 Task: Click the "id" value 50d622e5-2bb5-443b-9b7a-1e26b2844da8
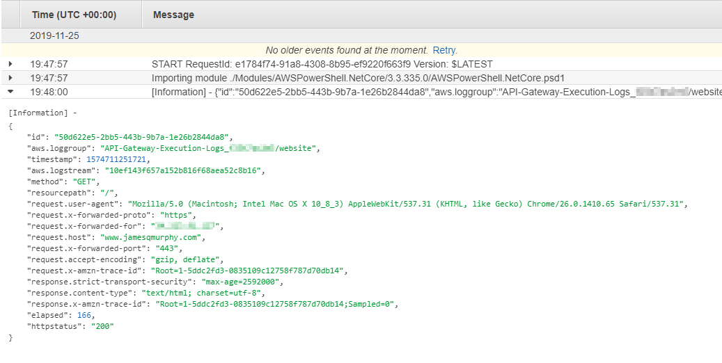(141, 137)
